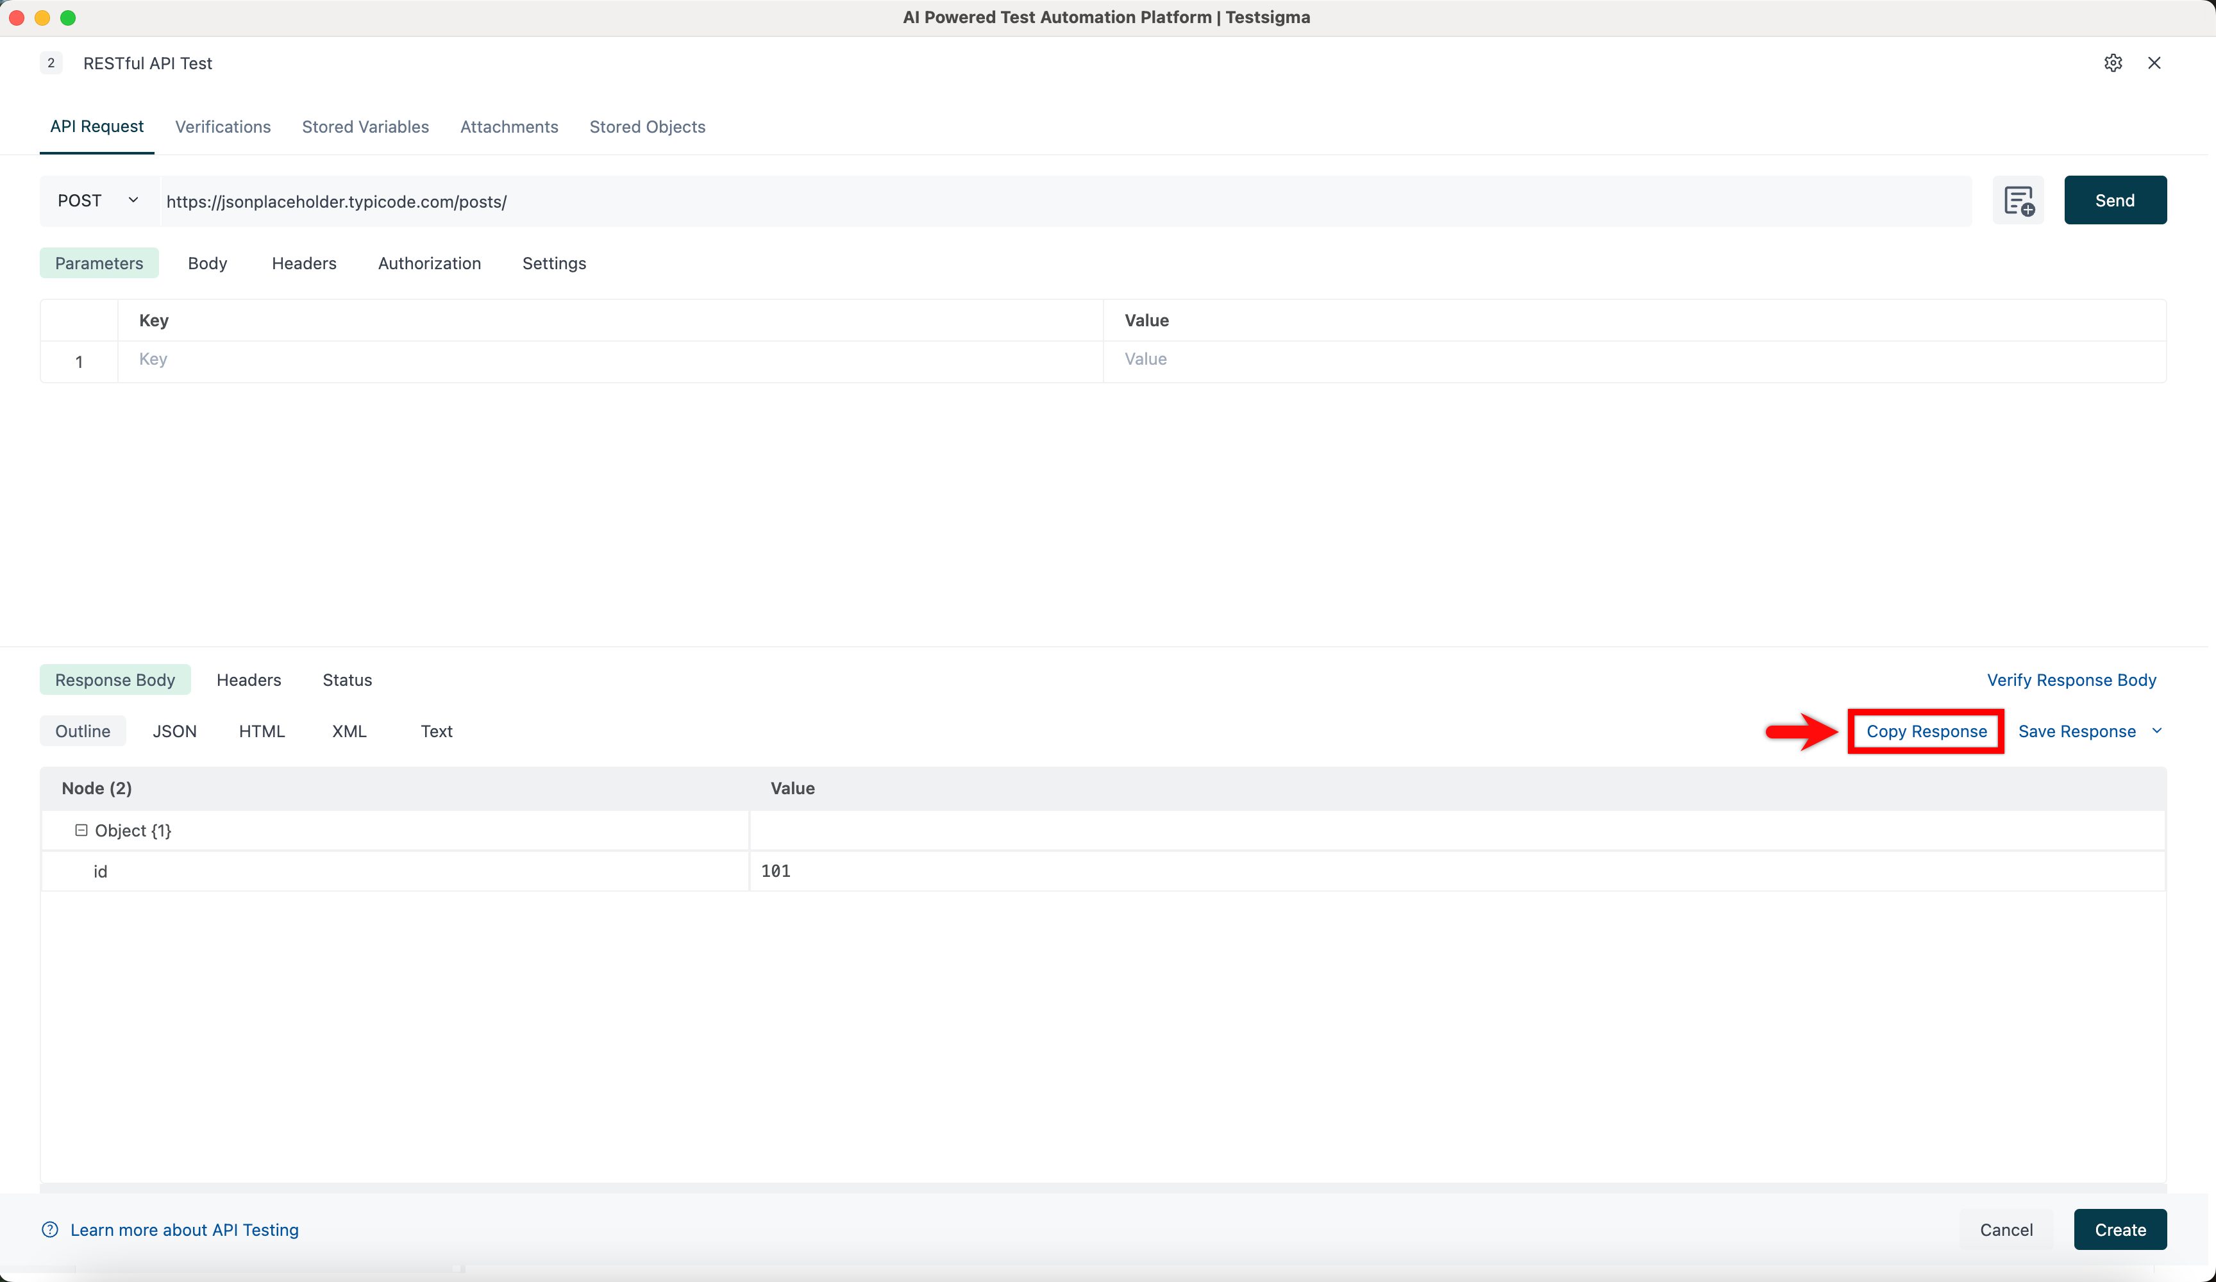Viewport: 2216px width, 1282px height.
Task: Click Copy Response
Action: coord(1926,731)
